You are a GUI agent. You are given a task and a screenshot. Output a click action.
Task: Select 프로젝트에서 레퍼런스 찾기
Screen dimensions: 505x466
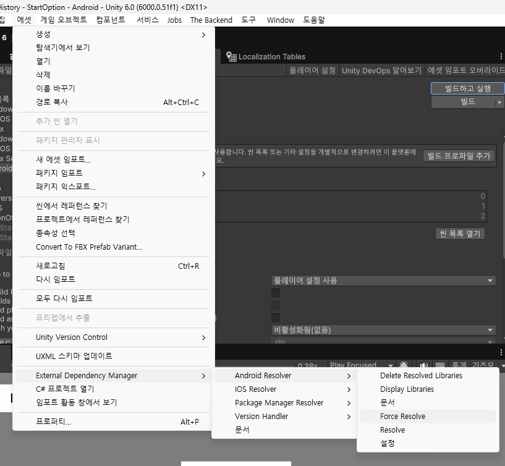(114, 219)
